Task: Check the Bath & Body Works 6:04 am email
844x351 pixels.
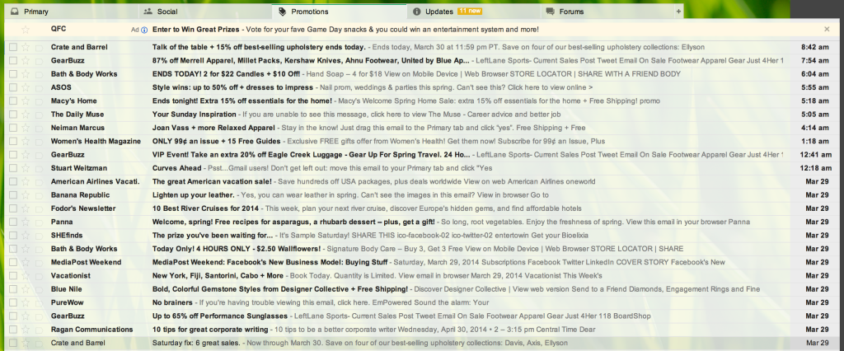Action: (x=13, y=74)
